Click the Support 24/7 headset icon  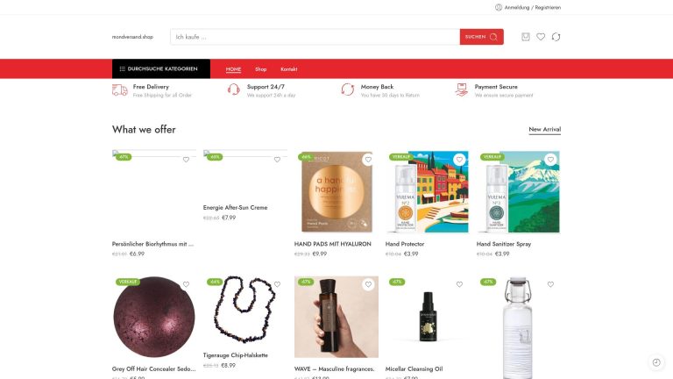coord(233,89)
